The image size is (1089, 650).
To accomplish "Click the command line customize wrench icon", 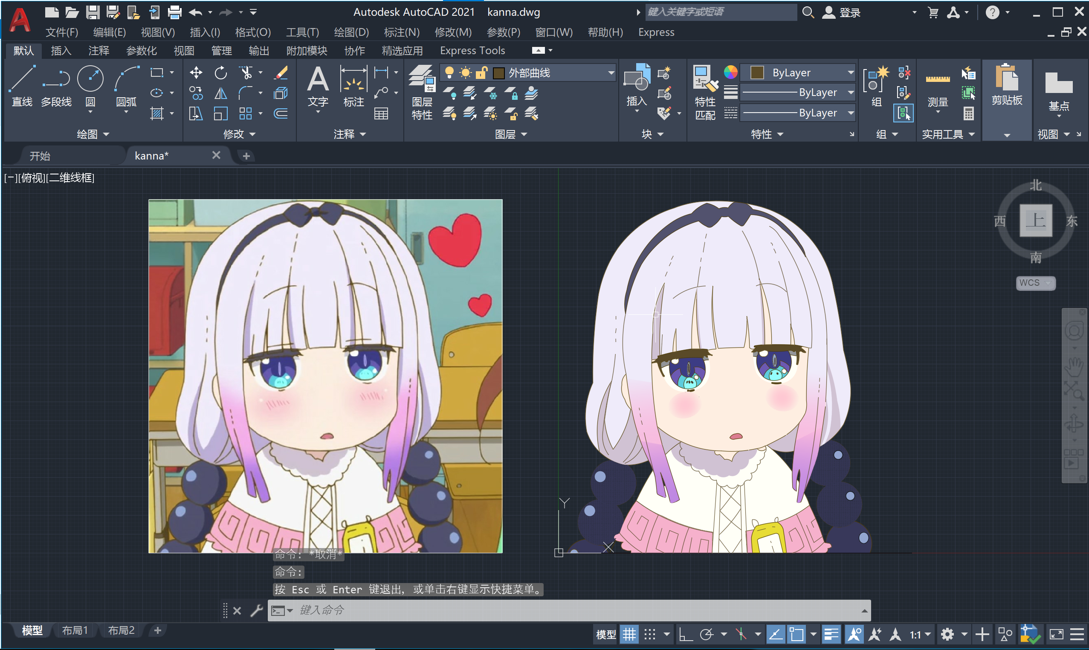I will (256, 610).
